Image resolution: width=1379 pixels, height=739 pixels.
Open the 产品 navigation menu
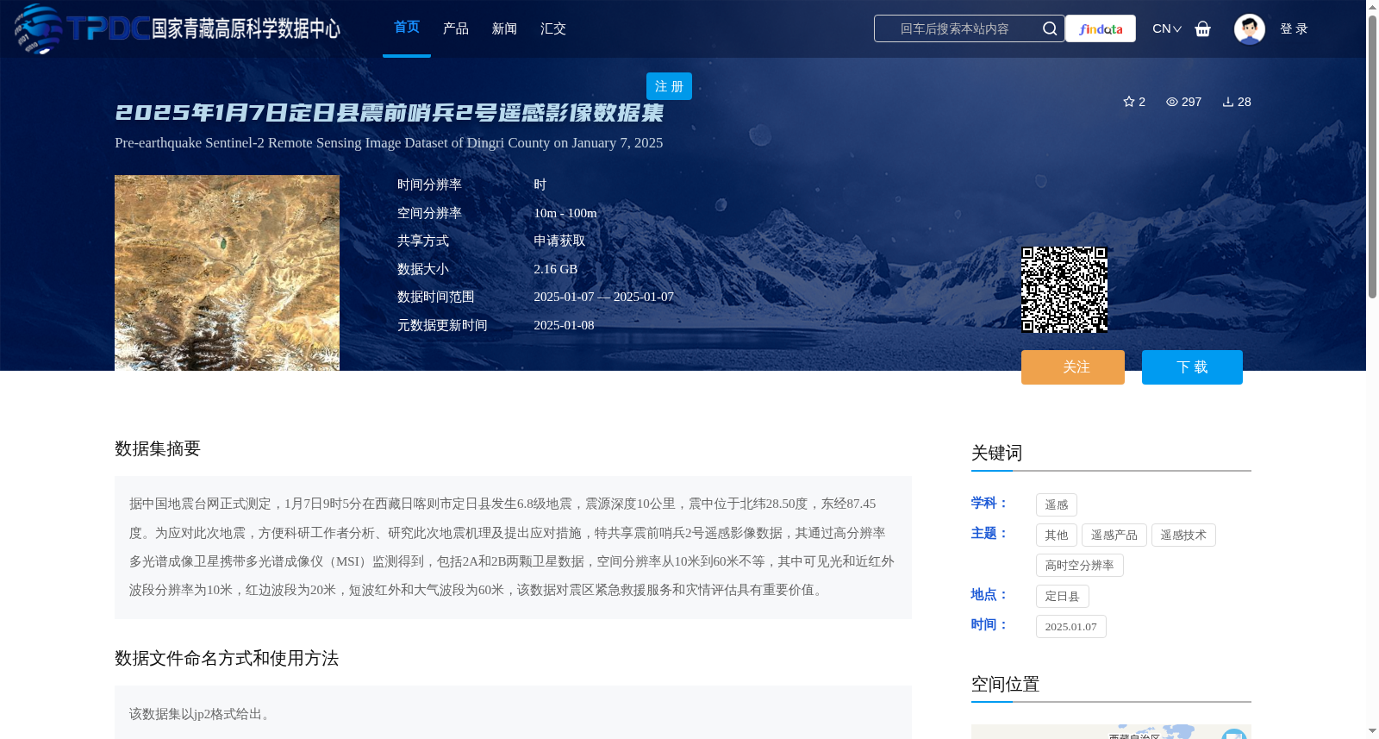tap(456, 28)
